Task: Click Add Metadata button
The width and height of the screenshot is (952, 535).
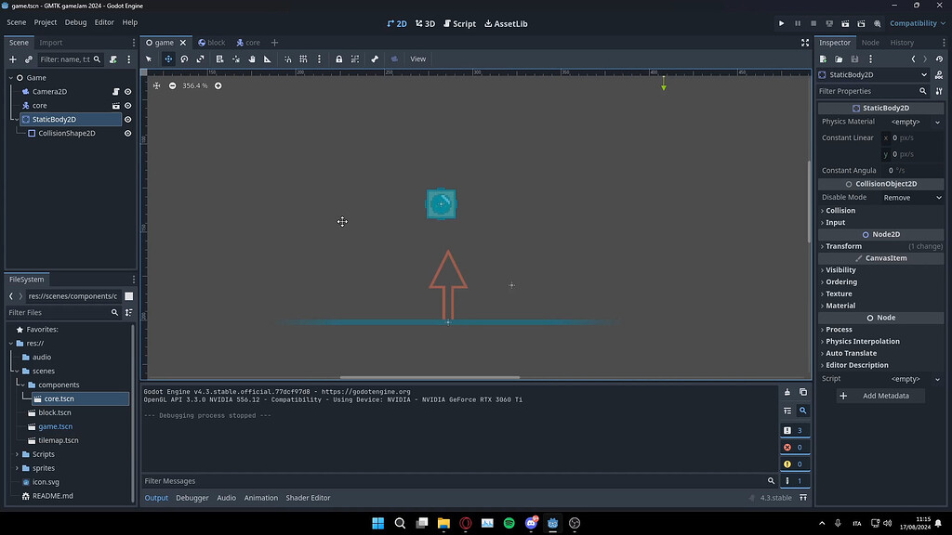Action: click(880, 396)
